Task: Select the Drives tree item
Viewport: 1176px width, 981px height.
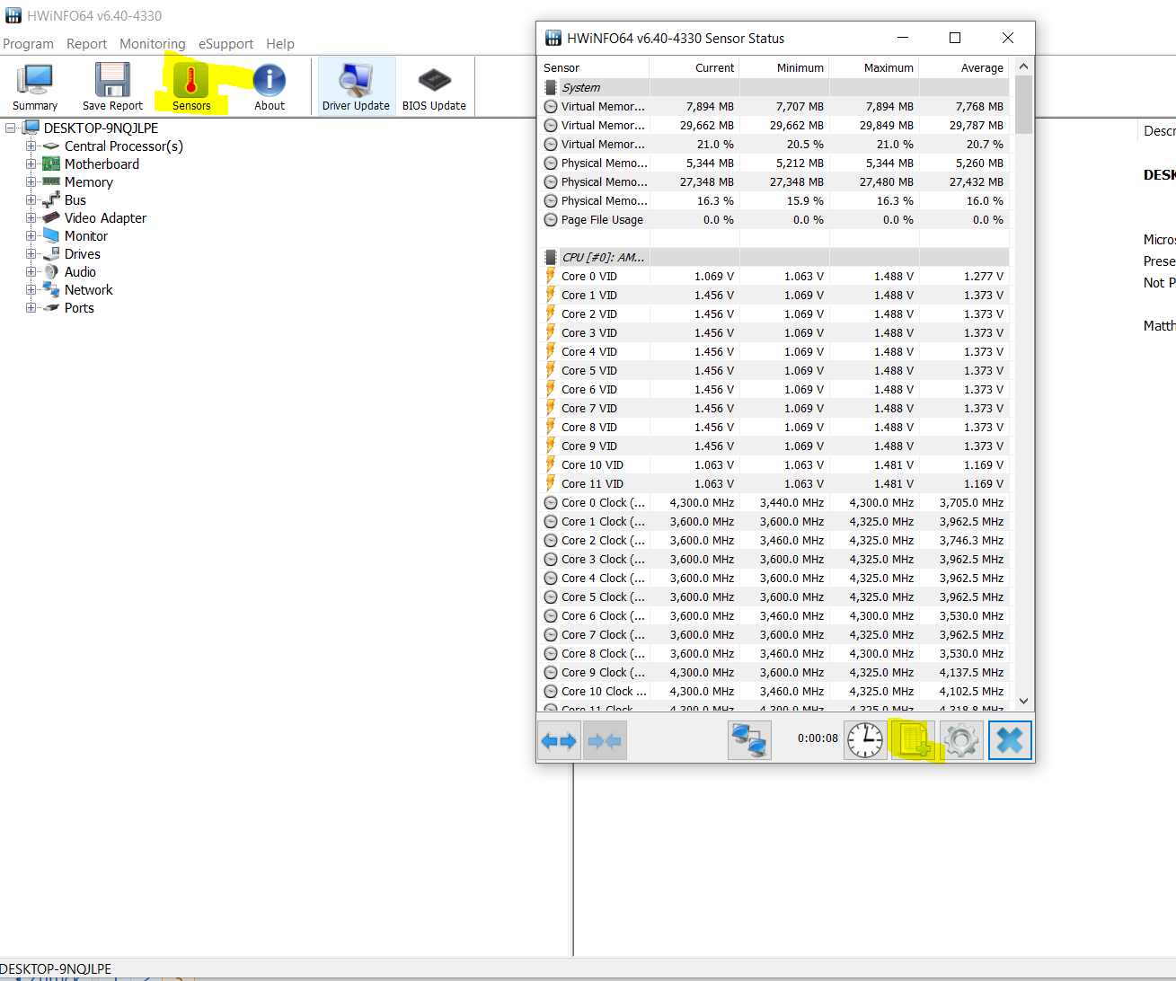Action: click(x=83, y=253)
